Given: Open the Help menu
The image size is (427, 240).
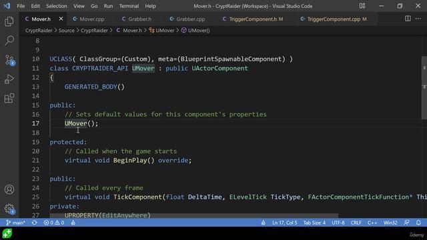Looking at the screenshot, I should point(150,6).
